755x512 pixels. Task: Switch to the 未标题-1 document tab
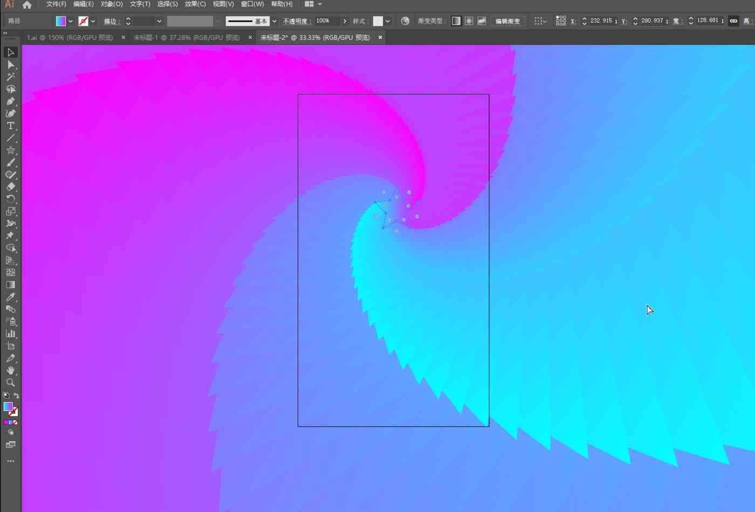(x=187, y=37)
